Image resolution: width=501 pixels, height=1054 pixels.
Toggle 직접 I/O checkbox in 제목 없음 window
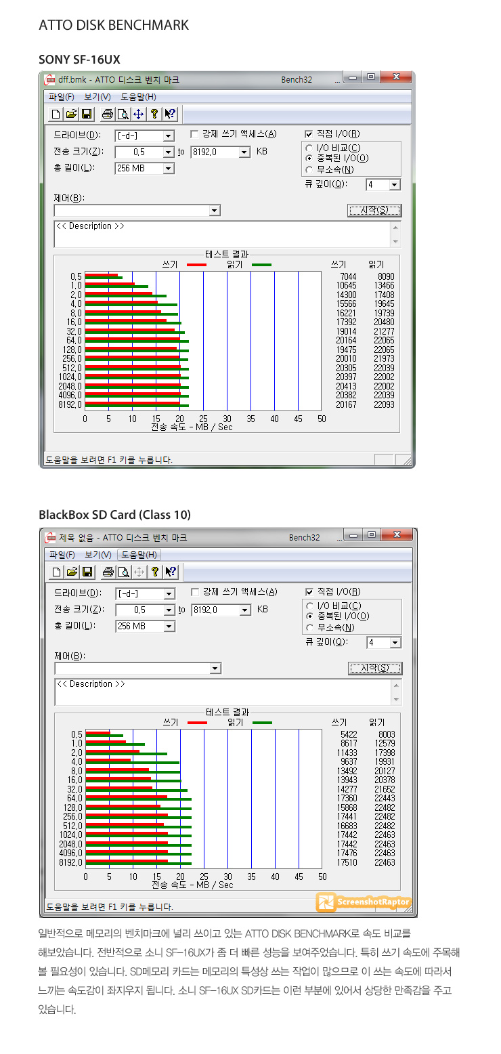coord(309,592)
